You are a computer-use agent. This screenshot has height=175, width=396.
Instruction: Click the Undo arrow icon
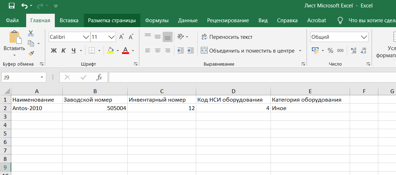(x=24, y=6)
